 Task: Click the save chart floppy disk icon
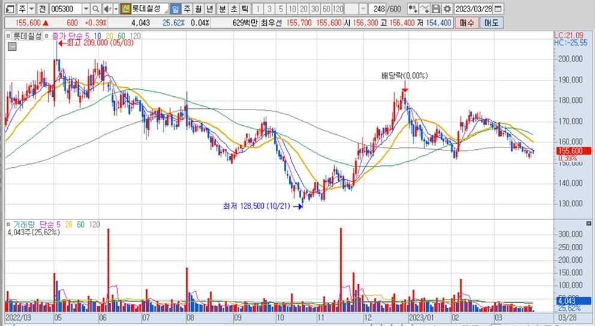pos(436,9)
